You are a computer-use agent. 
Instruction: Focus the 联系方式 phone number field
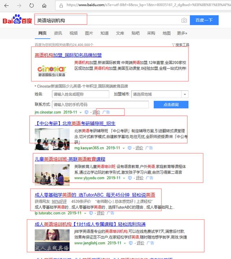[100, 105]
